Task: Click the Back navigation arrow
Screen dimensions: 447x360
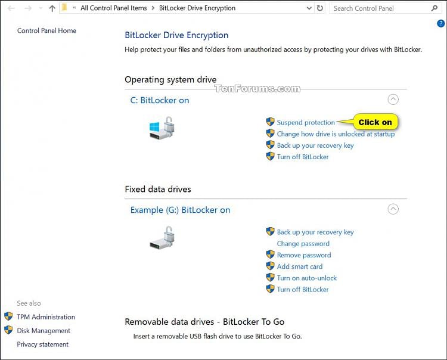Action: pyautogui.click(x=11, y=8)
